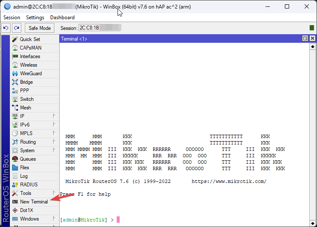Expand the IPv6 submenu arrow
The image size is (317, 227).
click(54, 125)
